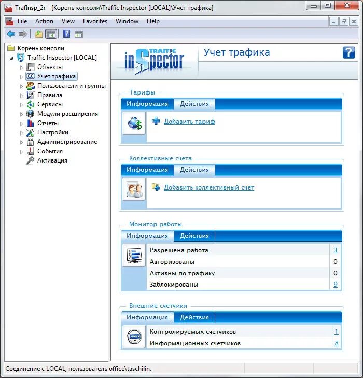Viewport: 363px width, 378px height.
Task: Open toolbar Help question-mark icon
Action: pyautogui.click(x=67, y=34)
